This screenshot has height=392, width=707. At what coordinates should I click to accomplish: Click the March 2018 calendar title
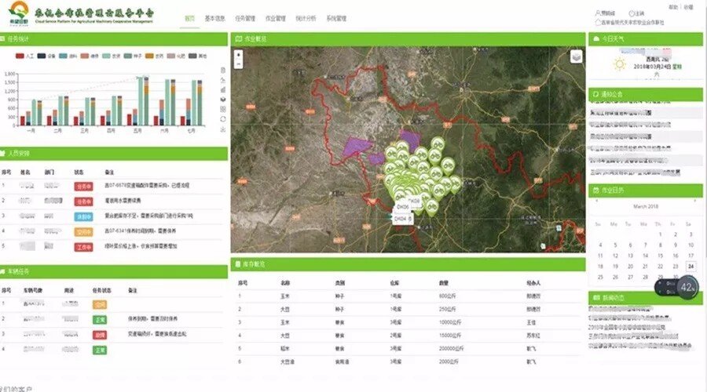[x=646, y=206]
